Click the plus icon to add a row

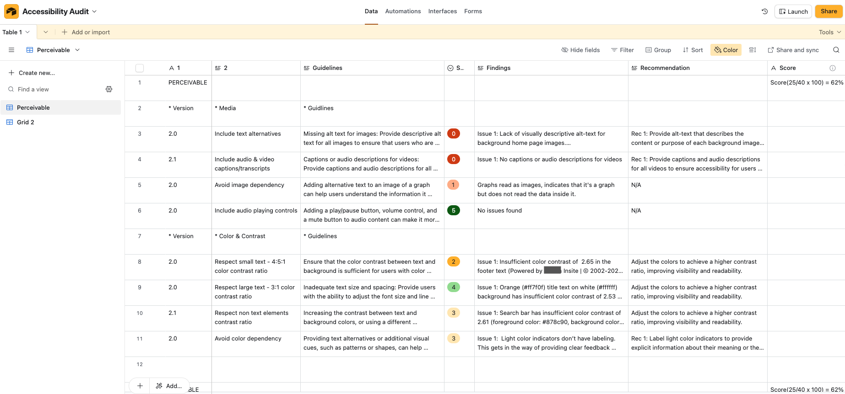coord(140,386)
